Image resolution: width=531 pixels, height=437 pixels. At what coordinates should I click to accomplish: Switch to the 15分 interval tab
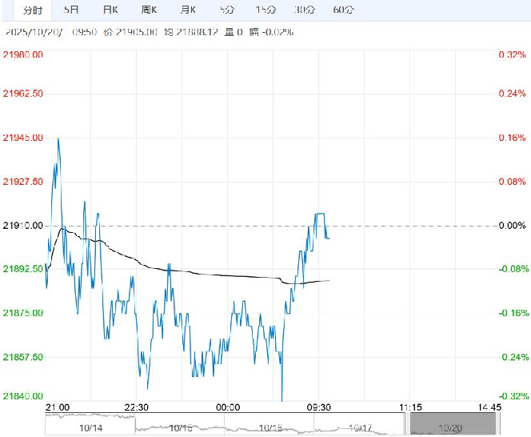(x=265, y=10)
